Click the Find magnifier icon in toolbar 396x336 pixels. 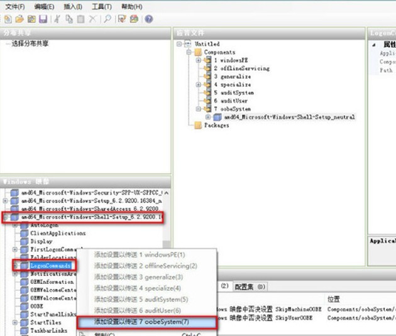pyautogui.click(x=107, y=19)
